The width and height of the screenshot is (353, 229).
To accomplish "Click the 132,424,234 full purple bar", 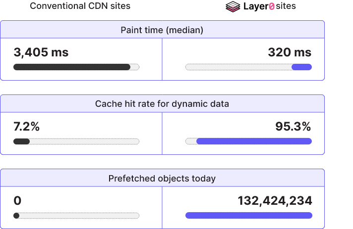I will 249,216.
